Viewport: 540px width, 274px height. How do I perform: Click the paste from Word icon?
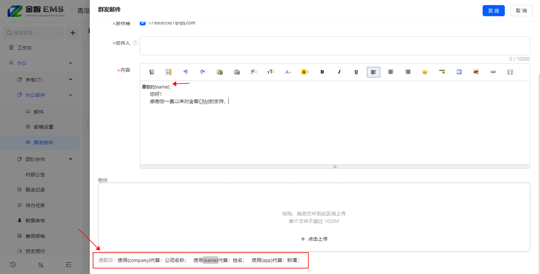click(x=237, y=72)
